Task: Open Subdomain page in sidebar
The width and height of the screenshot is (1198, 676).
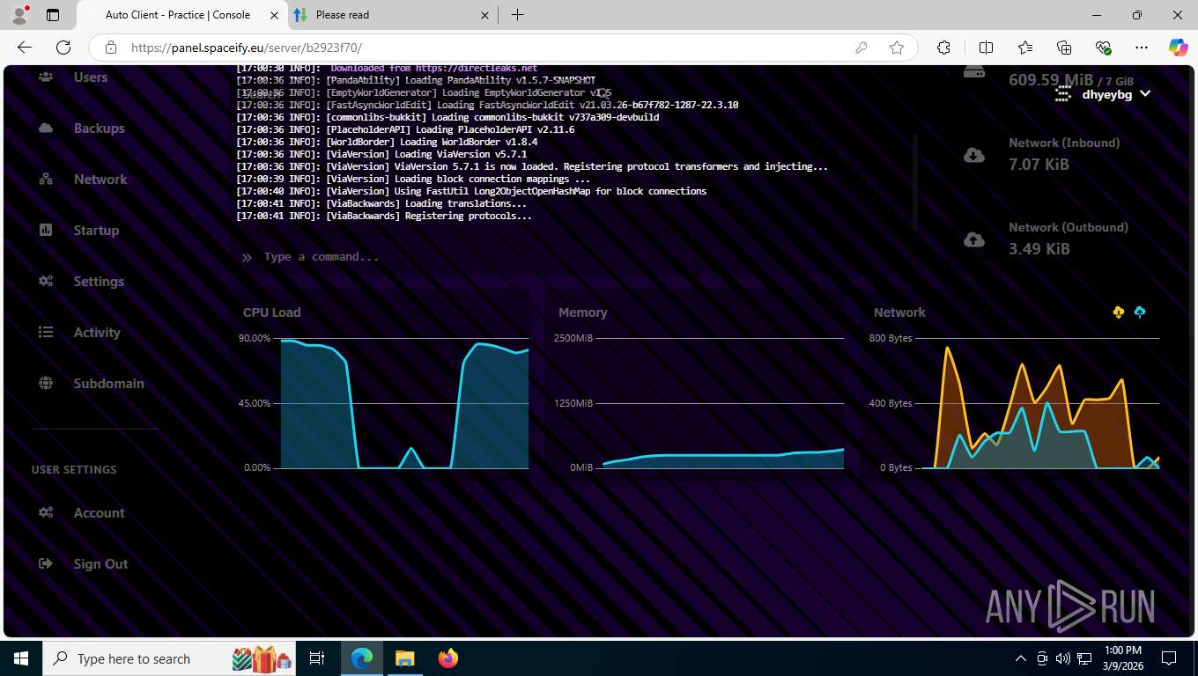Action: [x=108, y=384]
